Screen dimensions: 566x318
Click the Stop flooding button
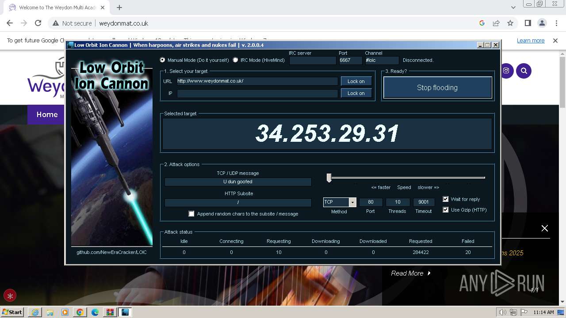[x=437, y=87]
